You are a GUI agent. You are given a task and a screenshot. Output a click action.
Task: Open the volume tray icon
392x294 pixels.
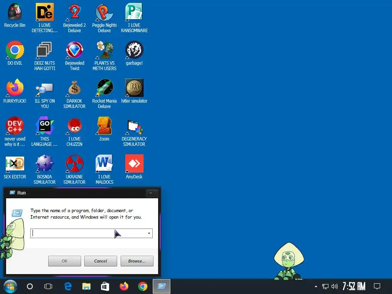pos(335,286)
